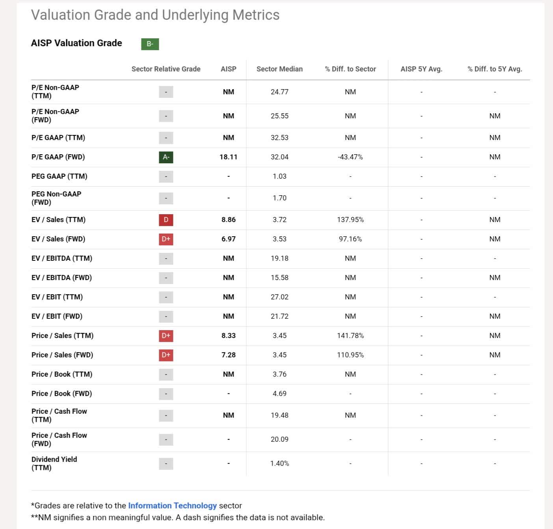553x529 pixels.
Task: Click the D+ grade badge for Price / Sales (FWD)
Action: 166,355
